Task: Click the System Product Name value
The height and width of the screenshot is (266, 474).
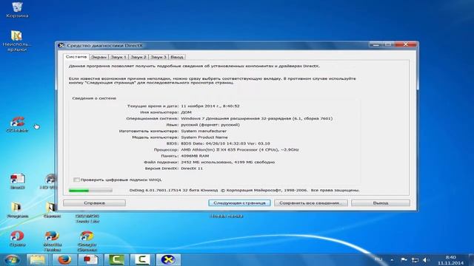Action: coord(204,137)
